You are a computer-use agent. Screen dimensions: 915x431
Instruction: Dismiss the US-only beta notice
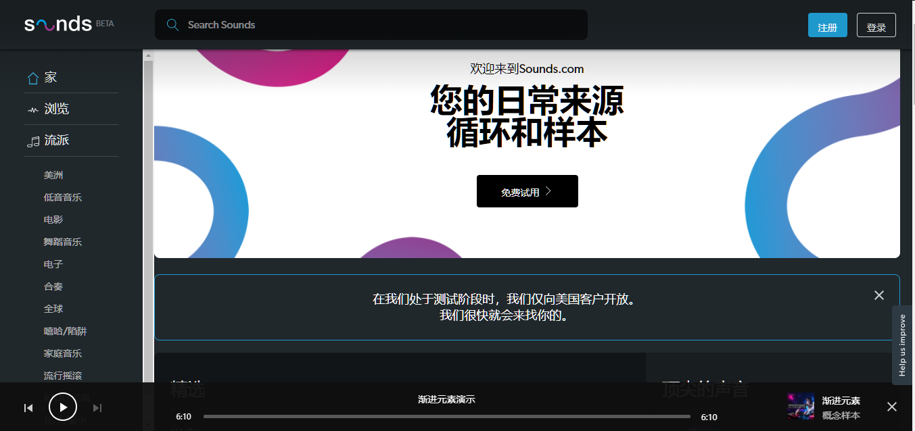(878, 295)
